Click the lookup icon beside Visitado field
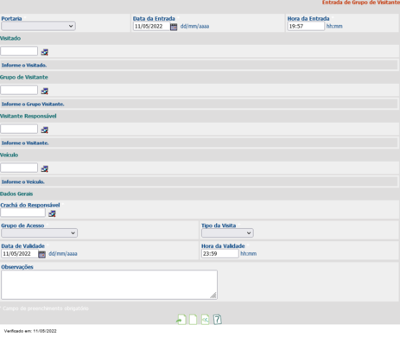Viewport: 400px width, 337px height. pos(45,52)
